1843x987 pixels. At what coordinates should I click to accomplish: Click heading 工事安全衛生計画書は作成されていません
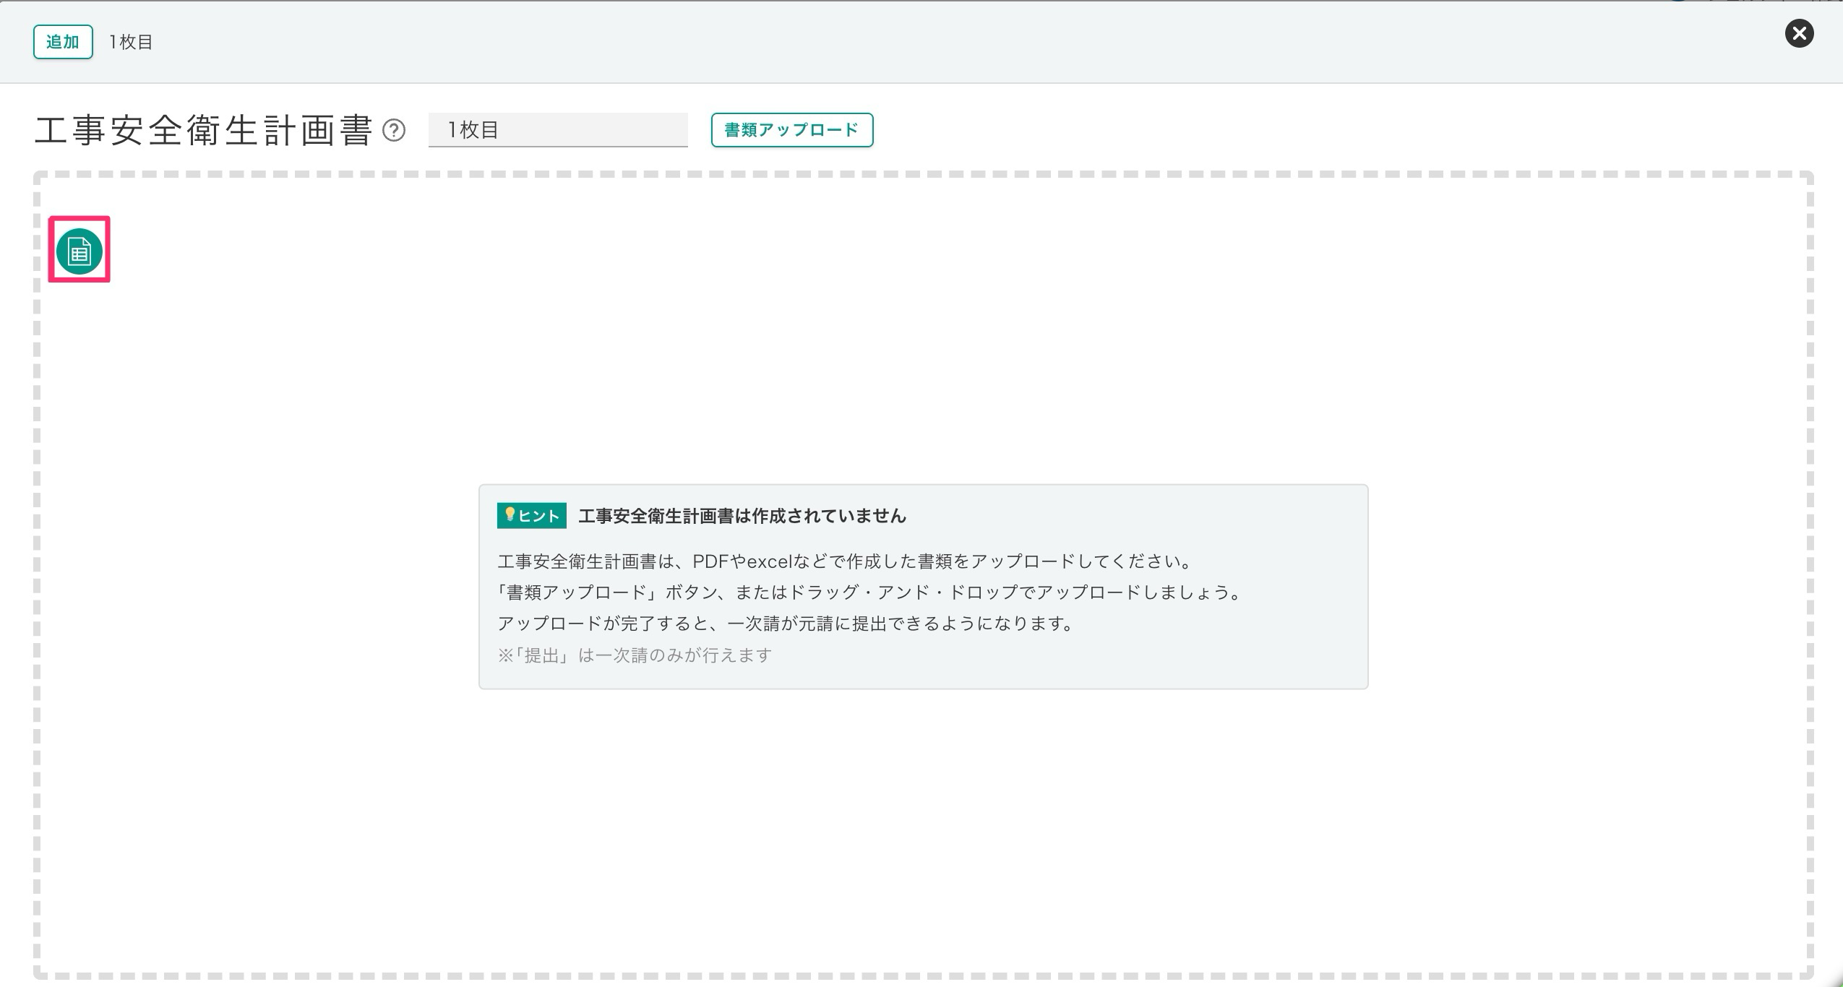[x=742, y=516]
